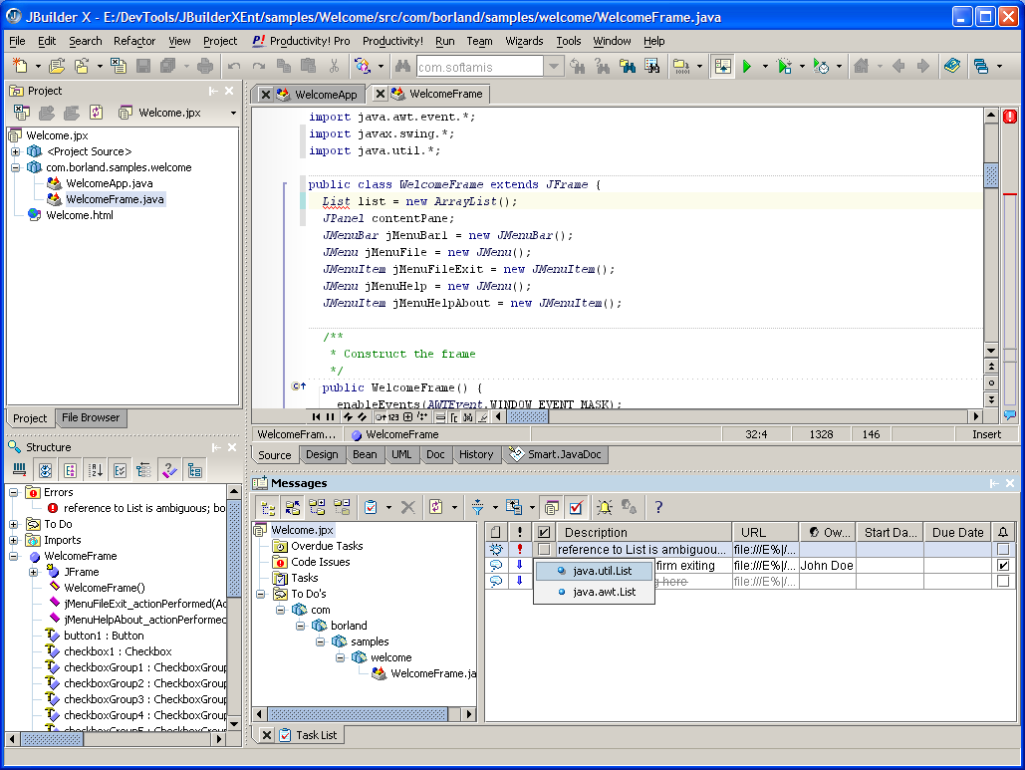Click the Messages help question mark icon
Screen dimensions: 1025x770
tap(658, 507)
